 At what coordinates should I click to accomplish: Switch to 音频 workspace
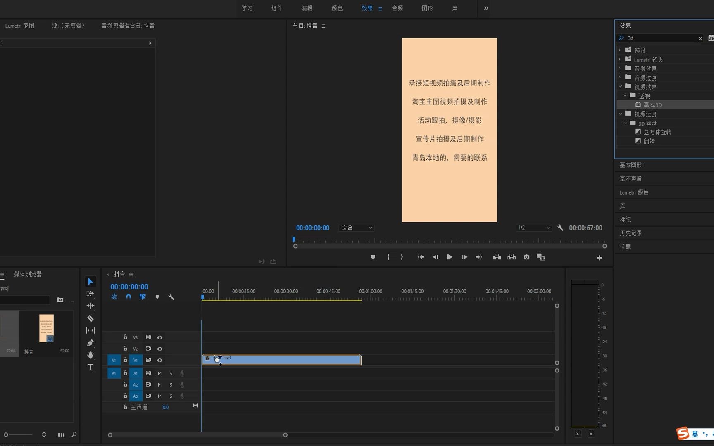(x=397, y=8)
